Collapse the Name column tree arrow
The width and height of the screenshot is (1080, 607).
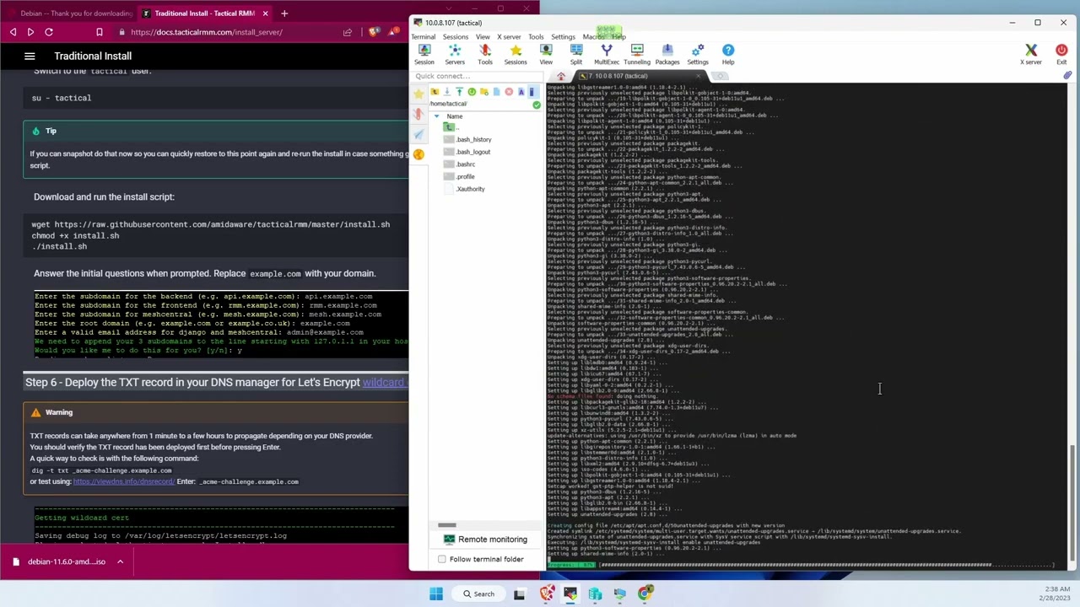(x=436, y=116)
